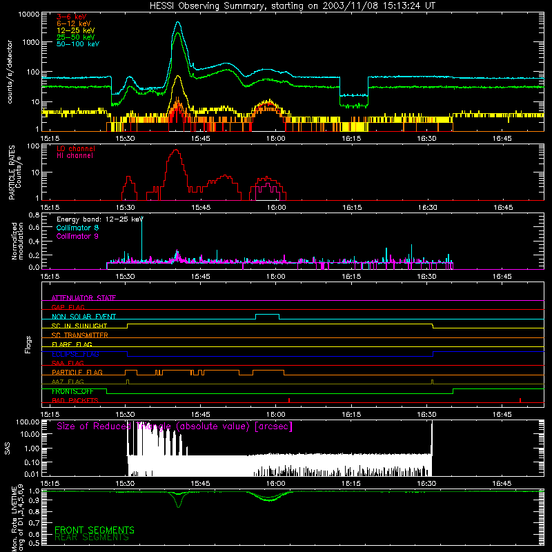
Task: Click the BAD PACKETS flag label
Action: pyautogui.click(x=75, y=400)
